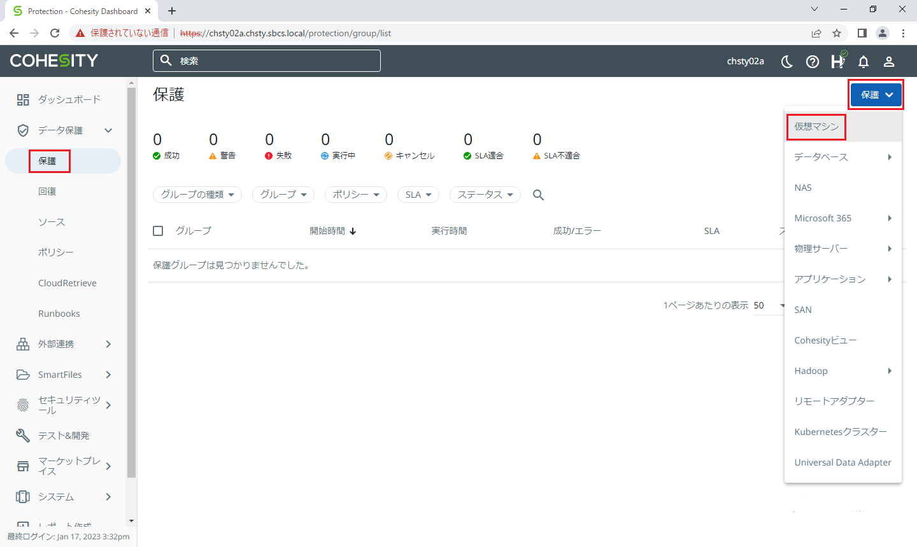Open the Hadoop submenu
The image size is (917, 547).
point(843,371)
